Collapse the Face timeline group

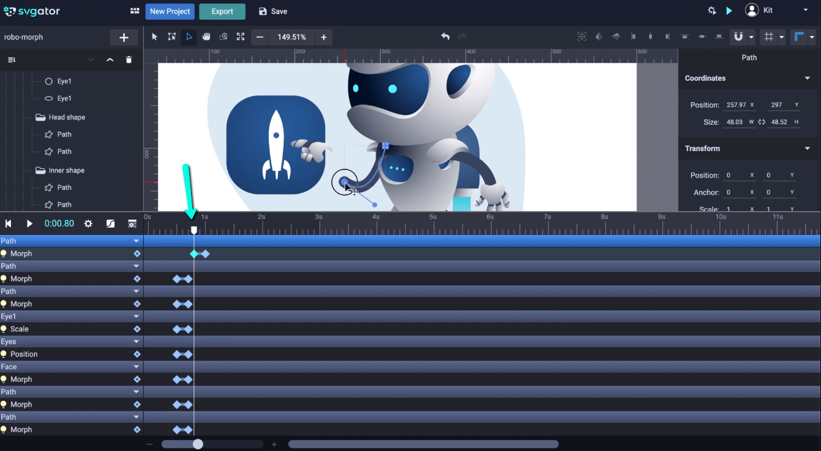(137, 367)
